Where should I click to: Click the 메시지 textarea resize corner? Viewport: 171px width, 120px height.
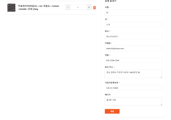[161, 105]
